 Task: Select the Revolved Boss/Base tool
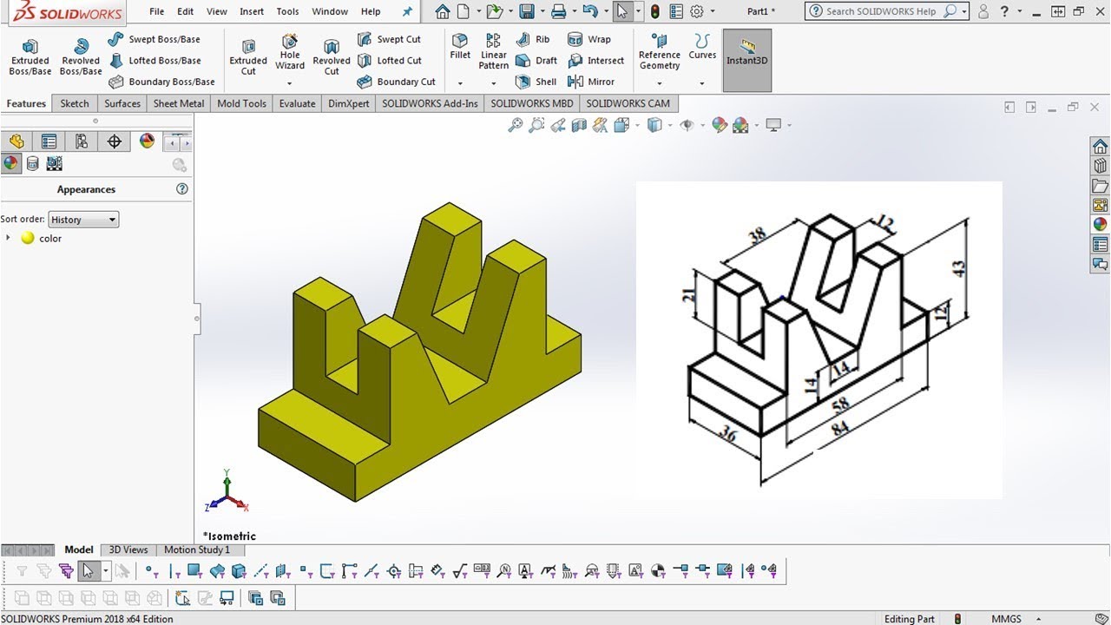pyautogui.click(x=81, y=56)
